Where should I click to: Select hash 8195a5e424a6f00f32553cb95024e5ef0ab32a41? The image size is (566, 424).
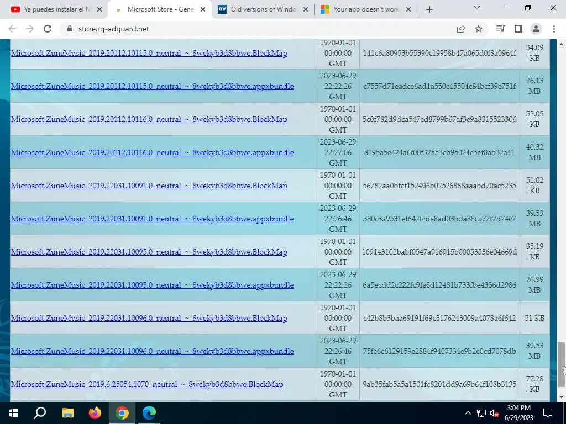[x=439, y=152]
